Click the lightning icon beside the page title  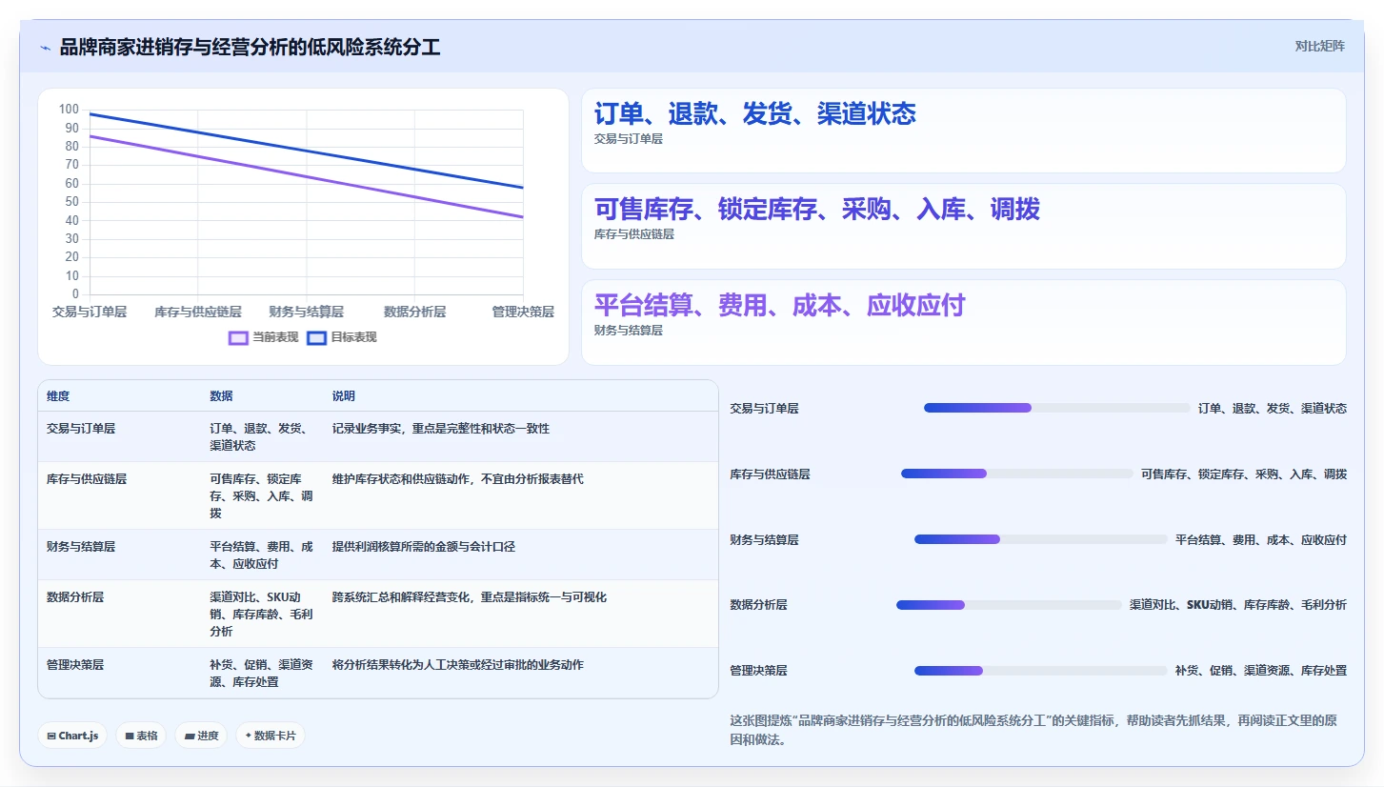click(45, 47)
